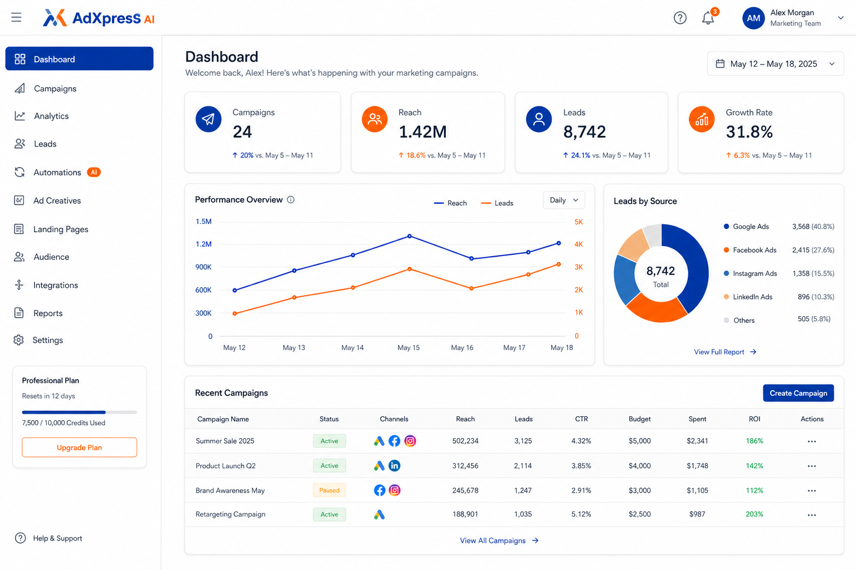Click the Google Ads legend color dot
Screen dimensions: 856x570
pos(726,227)
